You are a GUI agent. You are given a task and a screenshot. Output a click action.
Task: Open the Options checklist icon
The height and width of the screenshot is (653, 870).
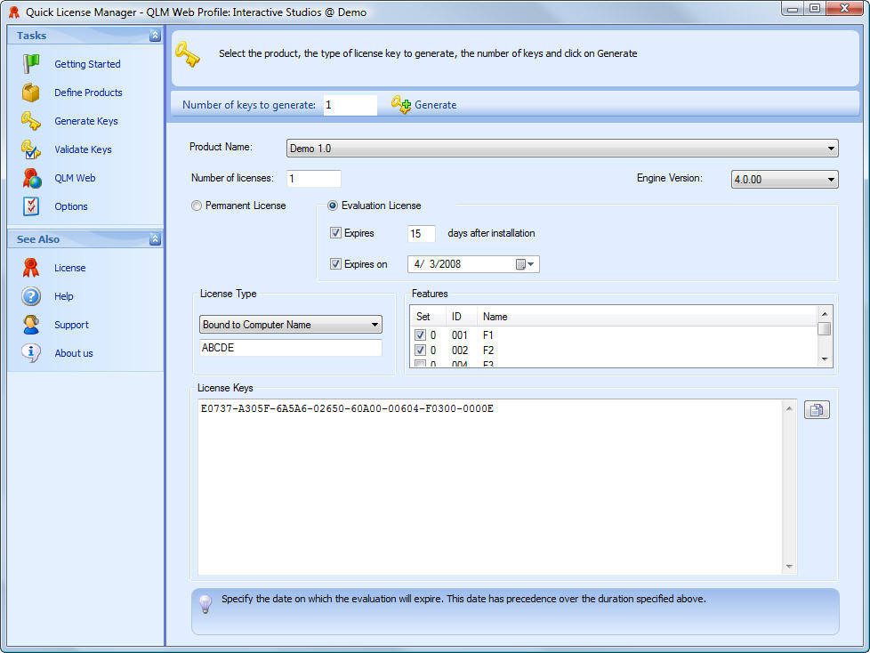(x=31, y=206)
